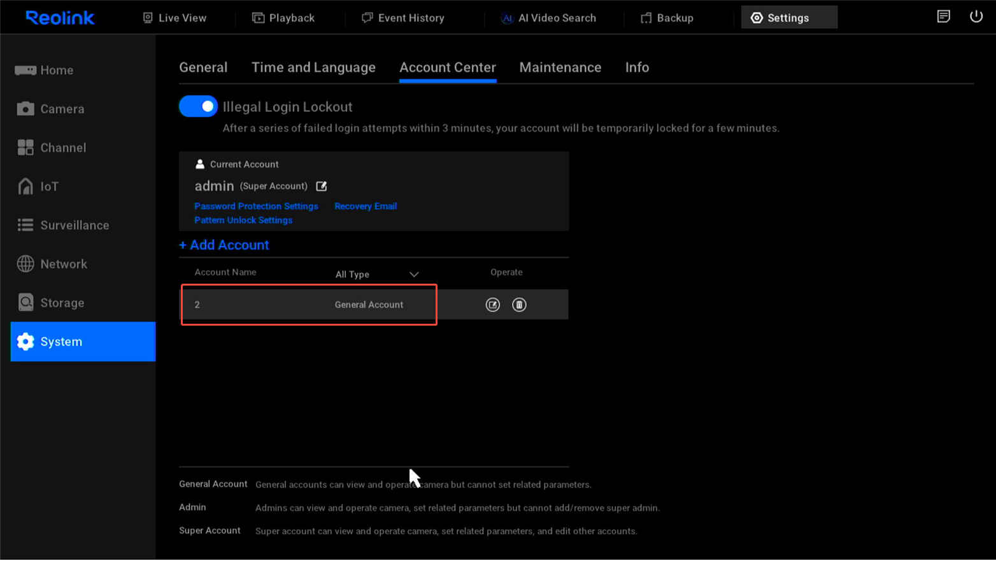
Task: Switch to the Maintenance tab
Action: (560, 67)
